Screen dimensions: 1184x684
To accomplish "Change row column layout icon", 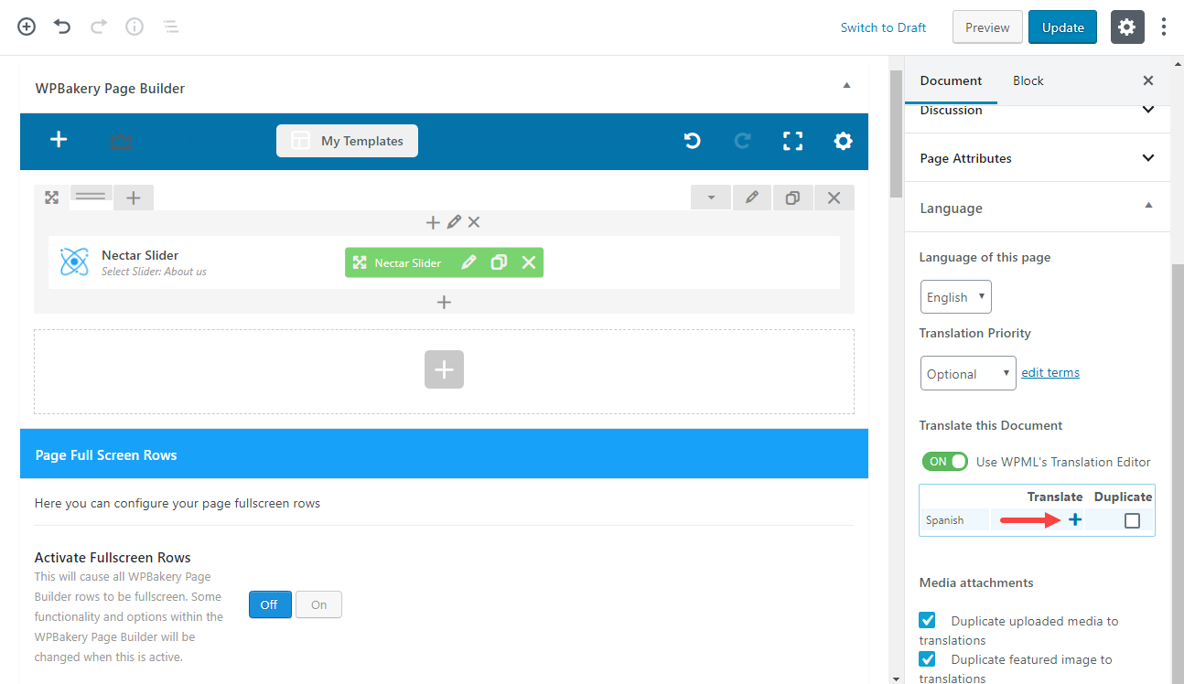I will click(x=91, y=196).
